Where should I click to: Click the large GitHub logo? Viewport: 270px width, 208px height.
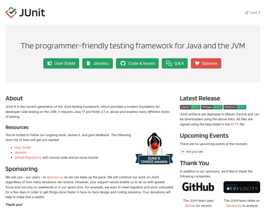click(x=198, y=187)
